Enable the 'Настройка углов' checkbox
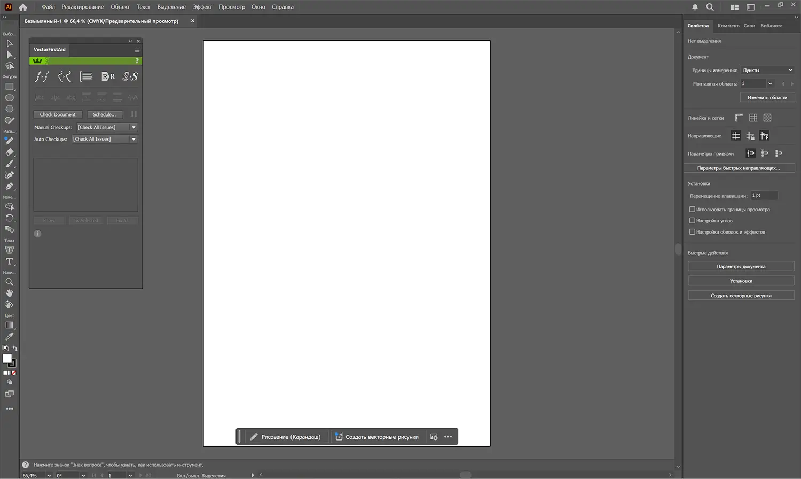The width and height of the screenshot is (801, 479). 692,221
